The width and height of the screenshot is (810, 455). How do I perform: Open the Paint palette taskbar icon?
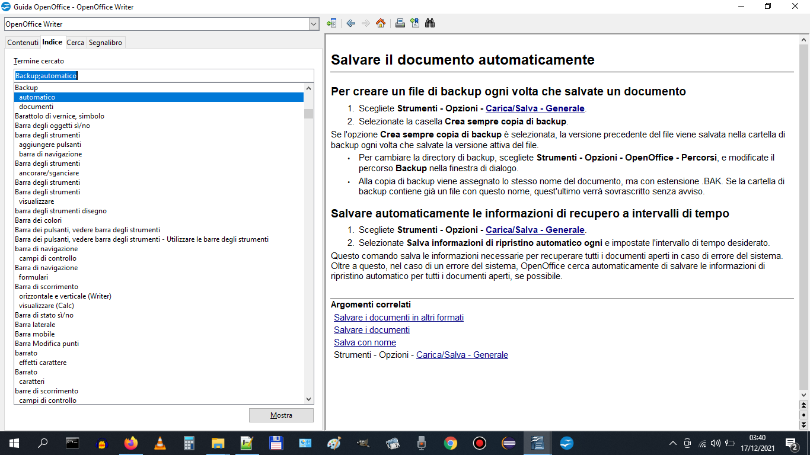(x=334, y=443)
